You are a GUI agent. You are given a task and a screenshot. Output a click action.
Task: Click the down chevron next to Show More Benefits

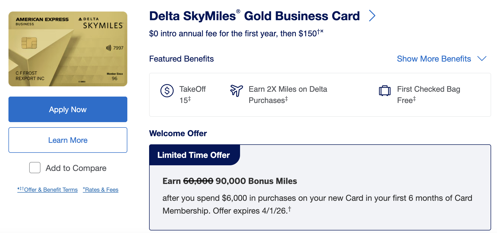(482, 59)
